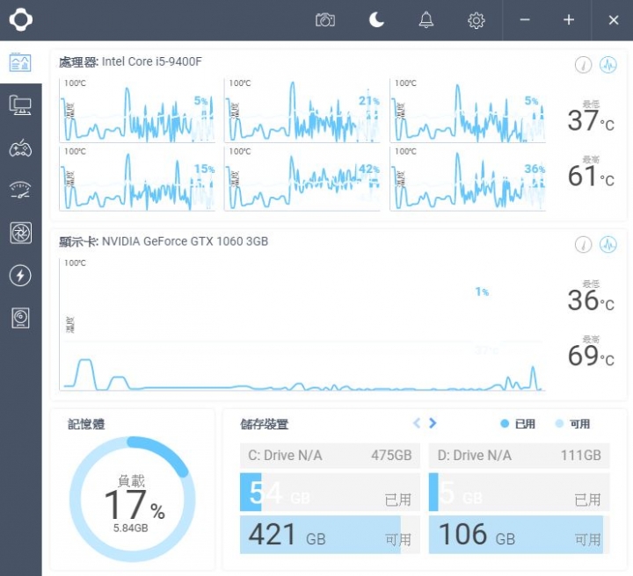
Task: Click the 111GB D drive capacity
Action: point(580,456)
